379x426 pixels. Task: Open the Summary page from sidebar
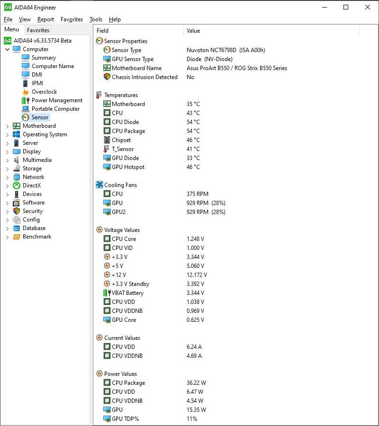pos(26,57)
